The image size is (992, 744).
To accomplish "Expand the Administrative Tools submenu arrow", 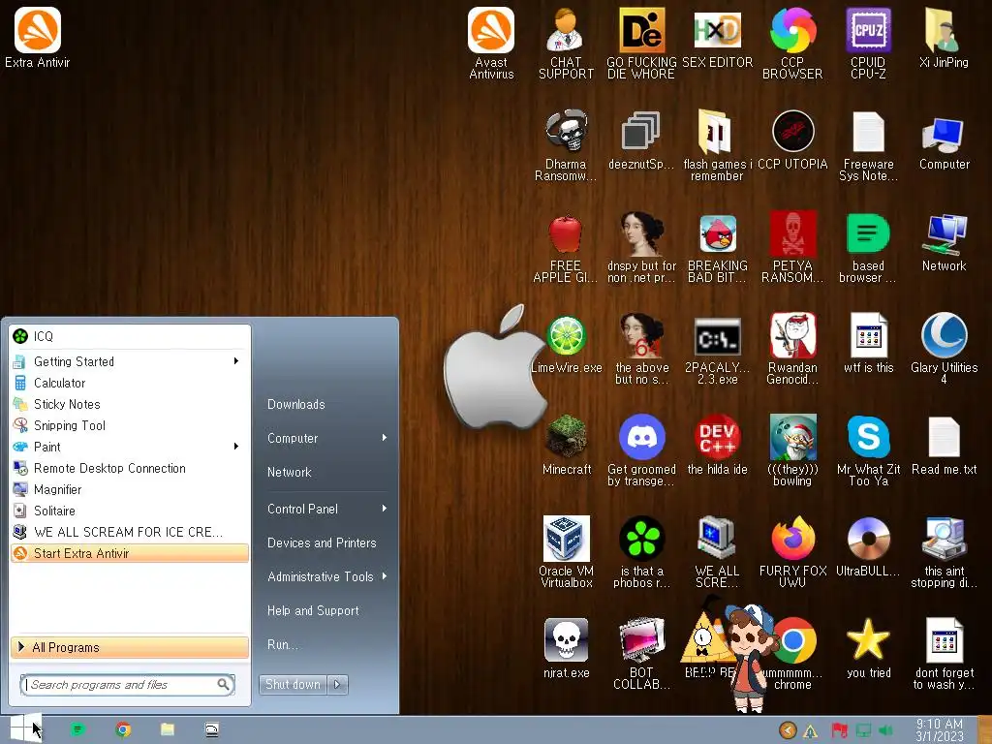I will (x=384, y=576).
